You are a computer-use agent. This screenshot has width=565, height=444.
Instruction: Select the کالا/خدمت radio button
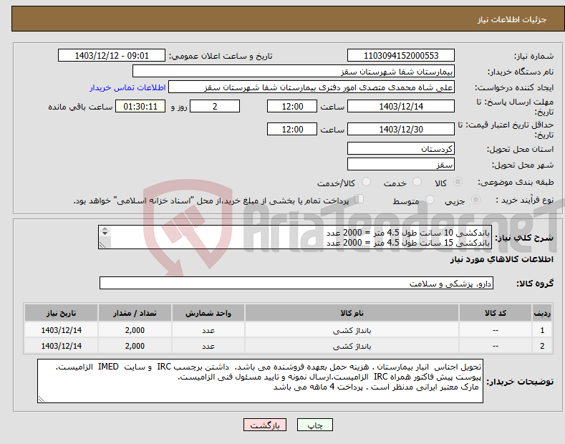pos(366,182)
